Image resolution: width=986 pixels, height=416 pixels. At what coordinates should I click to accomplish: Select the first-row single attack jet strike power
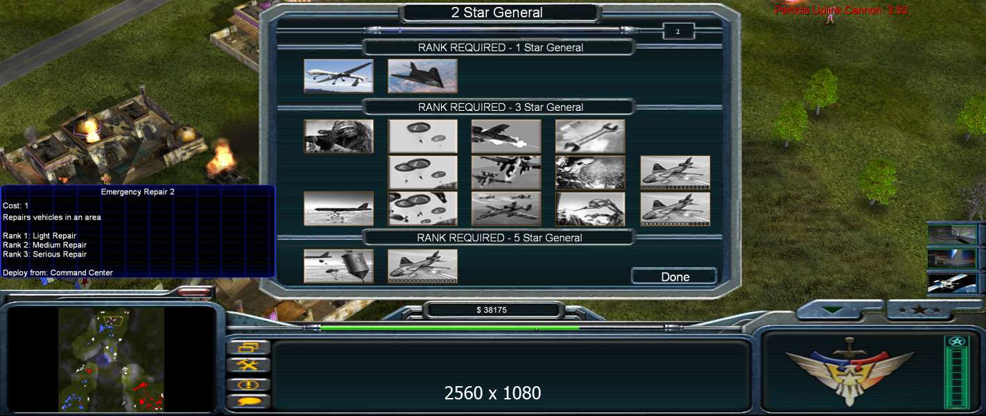coord(506,136)
